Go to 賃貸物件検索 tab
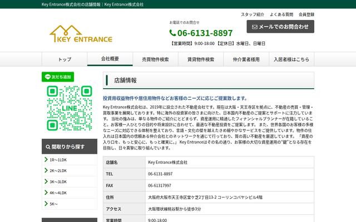The image size is (356, 222). (201, 59)
